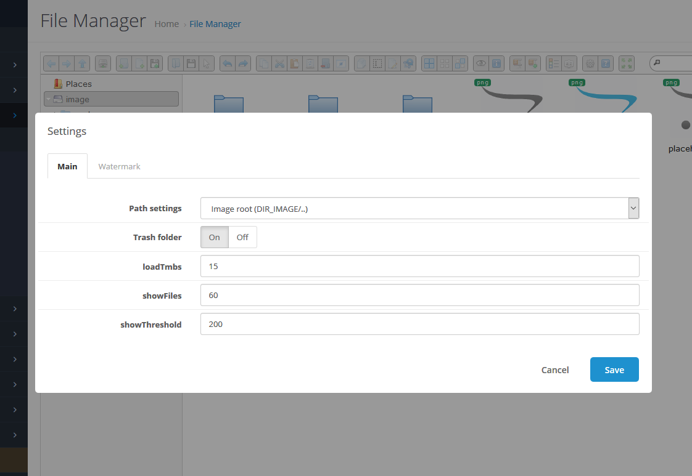
Task: Turn Trash folder Off
Action: click(x=242, y=237)
